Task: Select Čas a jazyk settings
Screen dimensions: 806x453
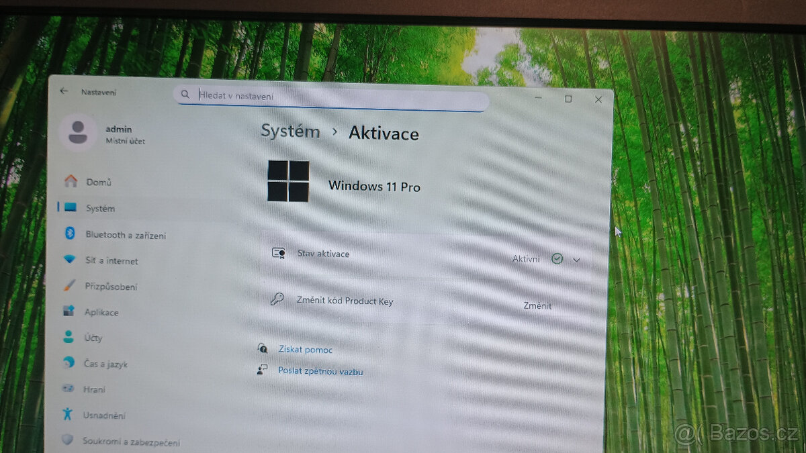Action: [x=105, y=364]
